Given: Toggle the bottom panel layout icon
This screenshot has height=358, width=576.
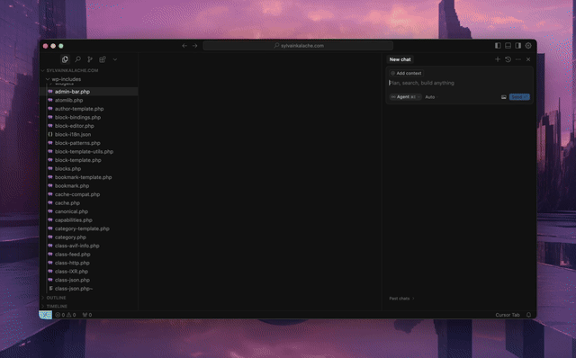Looking at the screenshot, I should (x=508, y=46).
